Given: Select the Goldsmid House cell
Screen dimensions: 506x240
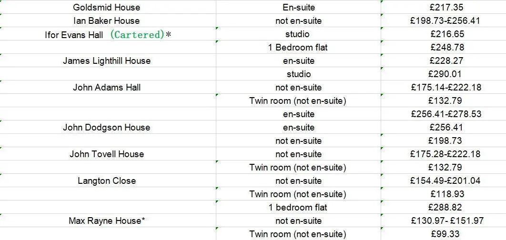Looking at the screenshot, I should [x=107, y=7].
